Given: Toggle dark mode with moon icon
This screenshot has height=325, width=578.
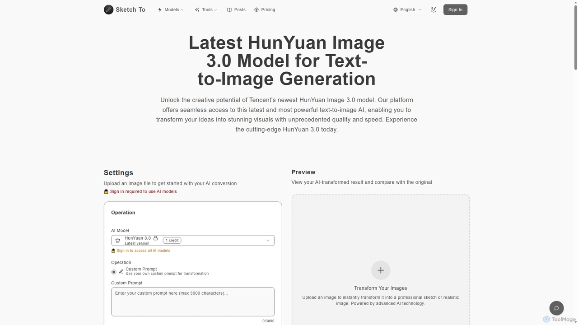Looking at the screenshot, I should pyautogui.click(x=433, y=9).
